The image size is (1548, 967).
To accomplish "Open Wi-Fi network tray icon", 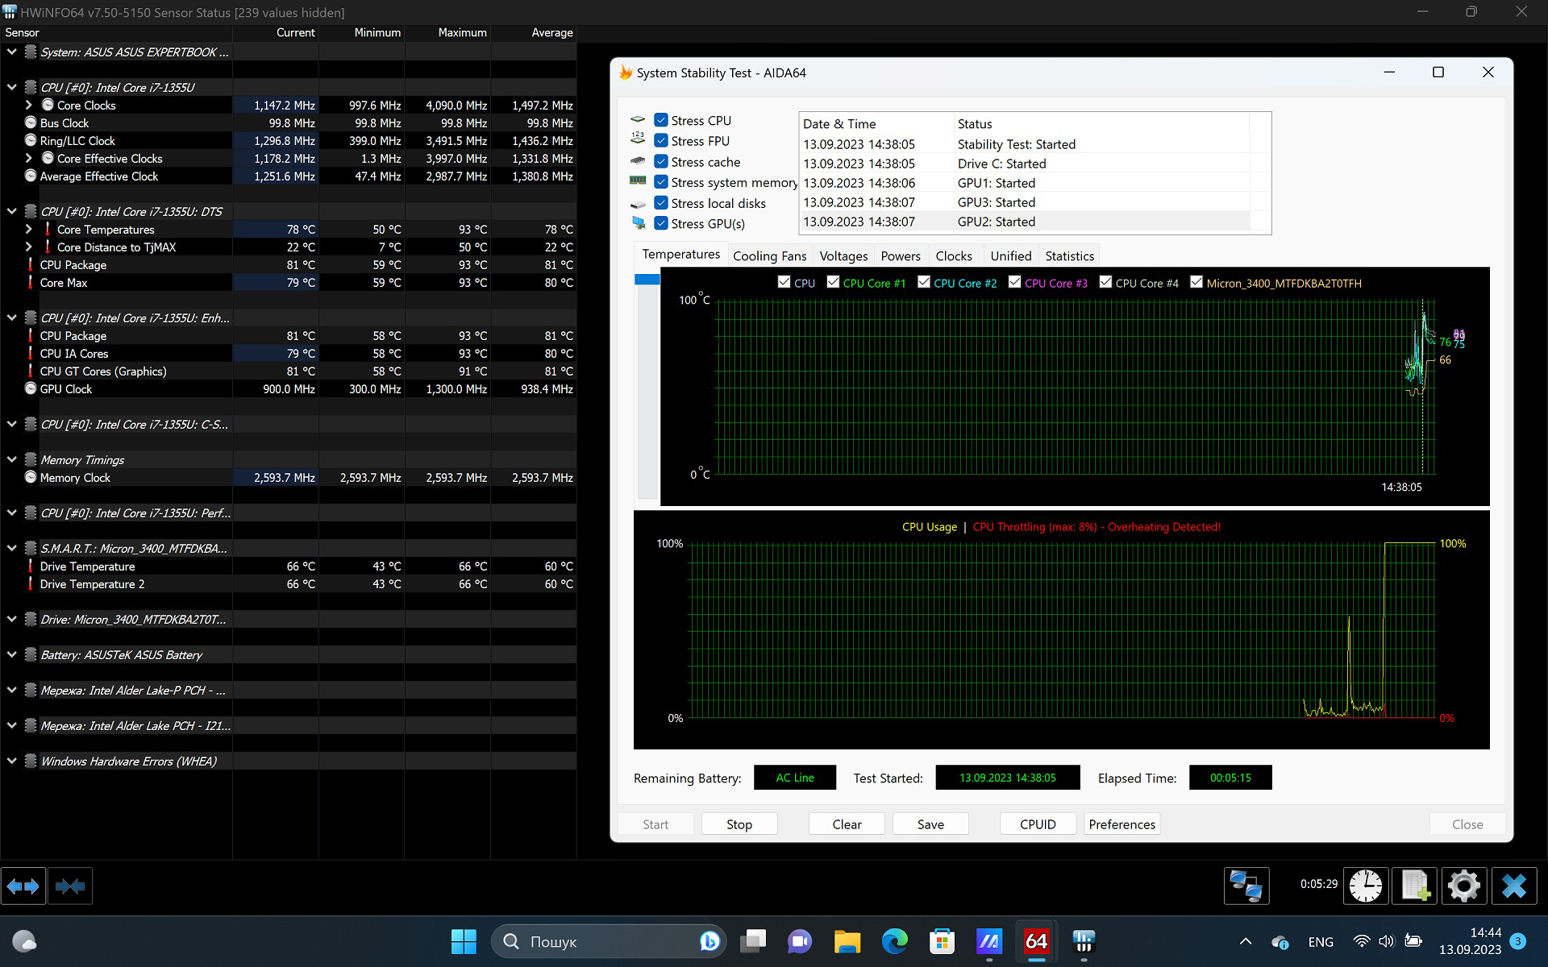I will (x=1362, y=941).
